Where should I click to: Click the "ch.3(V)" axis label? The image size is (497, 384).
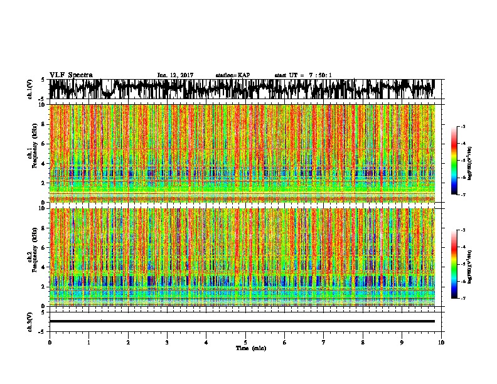tap(30, 323)
